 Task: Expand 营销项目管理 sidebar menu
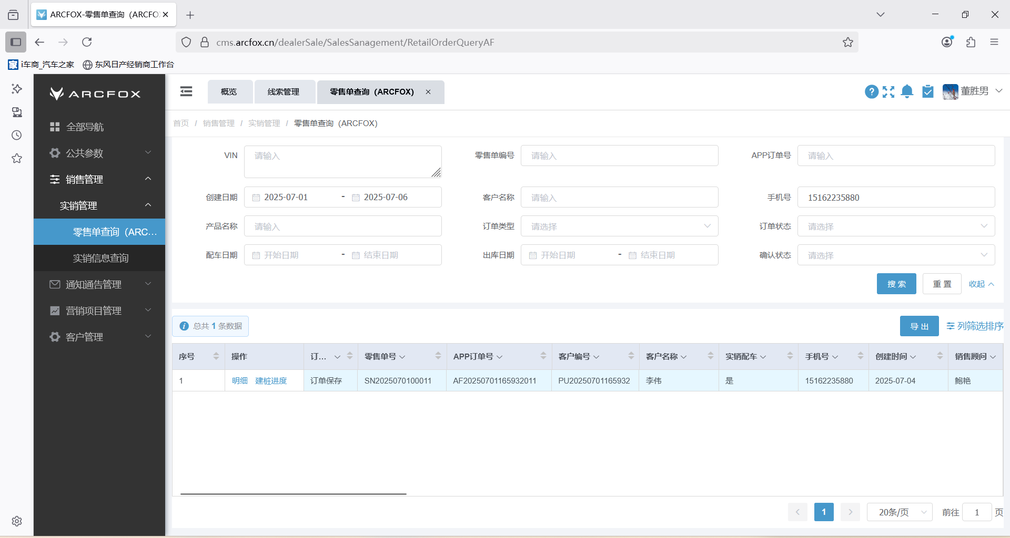(x=99, y=311)
